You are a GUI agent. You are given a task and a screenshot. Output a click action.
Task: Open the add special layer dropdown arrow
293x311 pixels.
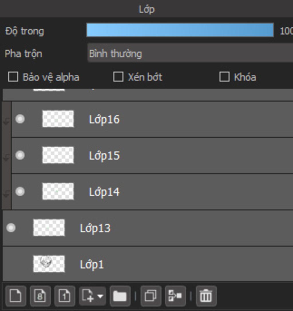[x=100, y=296]
